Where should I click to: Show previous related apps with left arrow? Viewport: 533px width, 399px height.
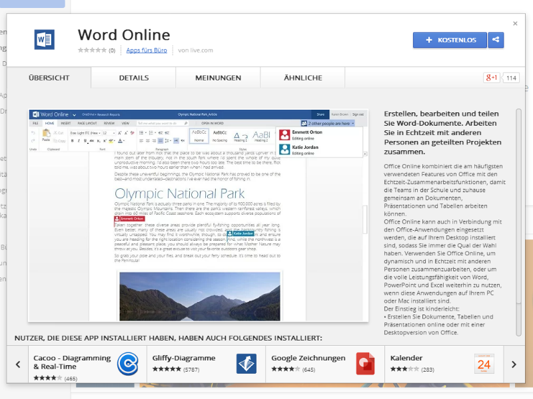pyautogui.click(x=18, y=364)
